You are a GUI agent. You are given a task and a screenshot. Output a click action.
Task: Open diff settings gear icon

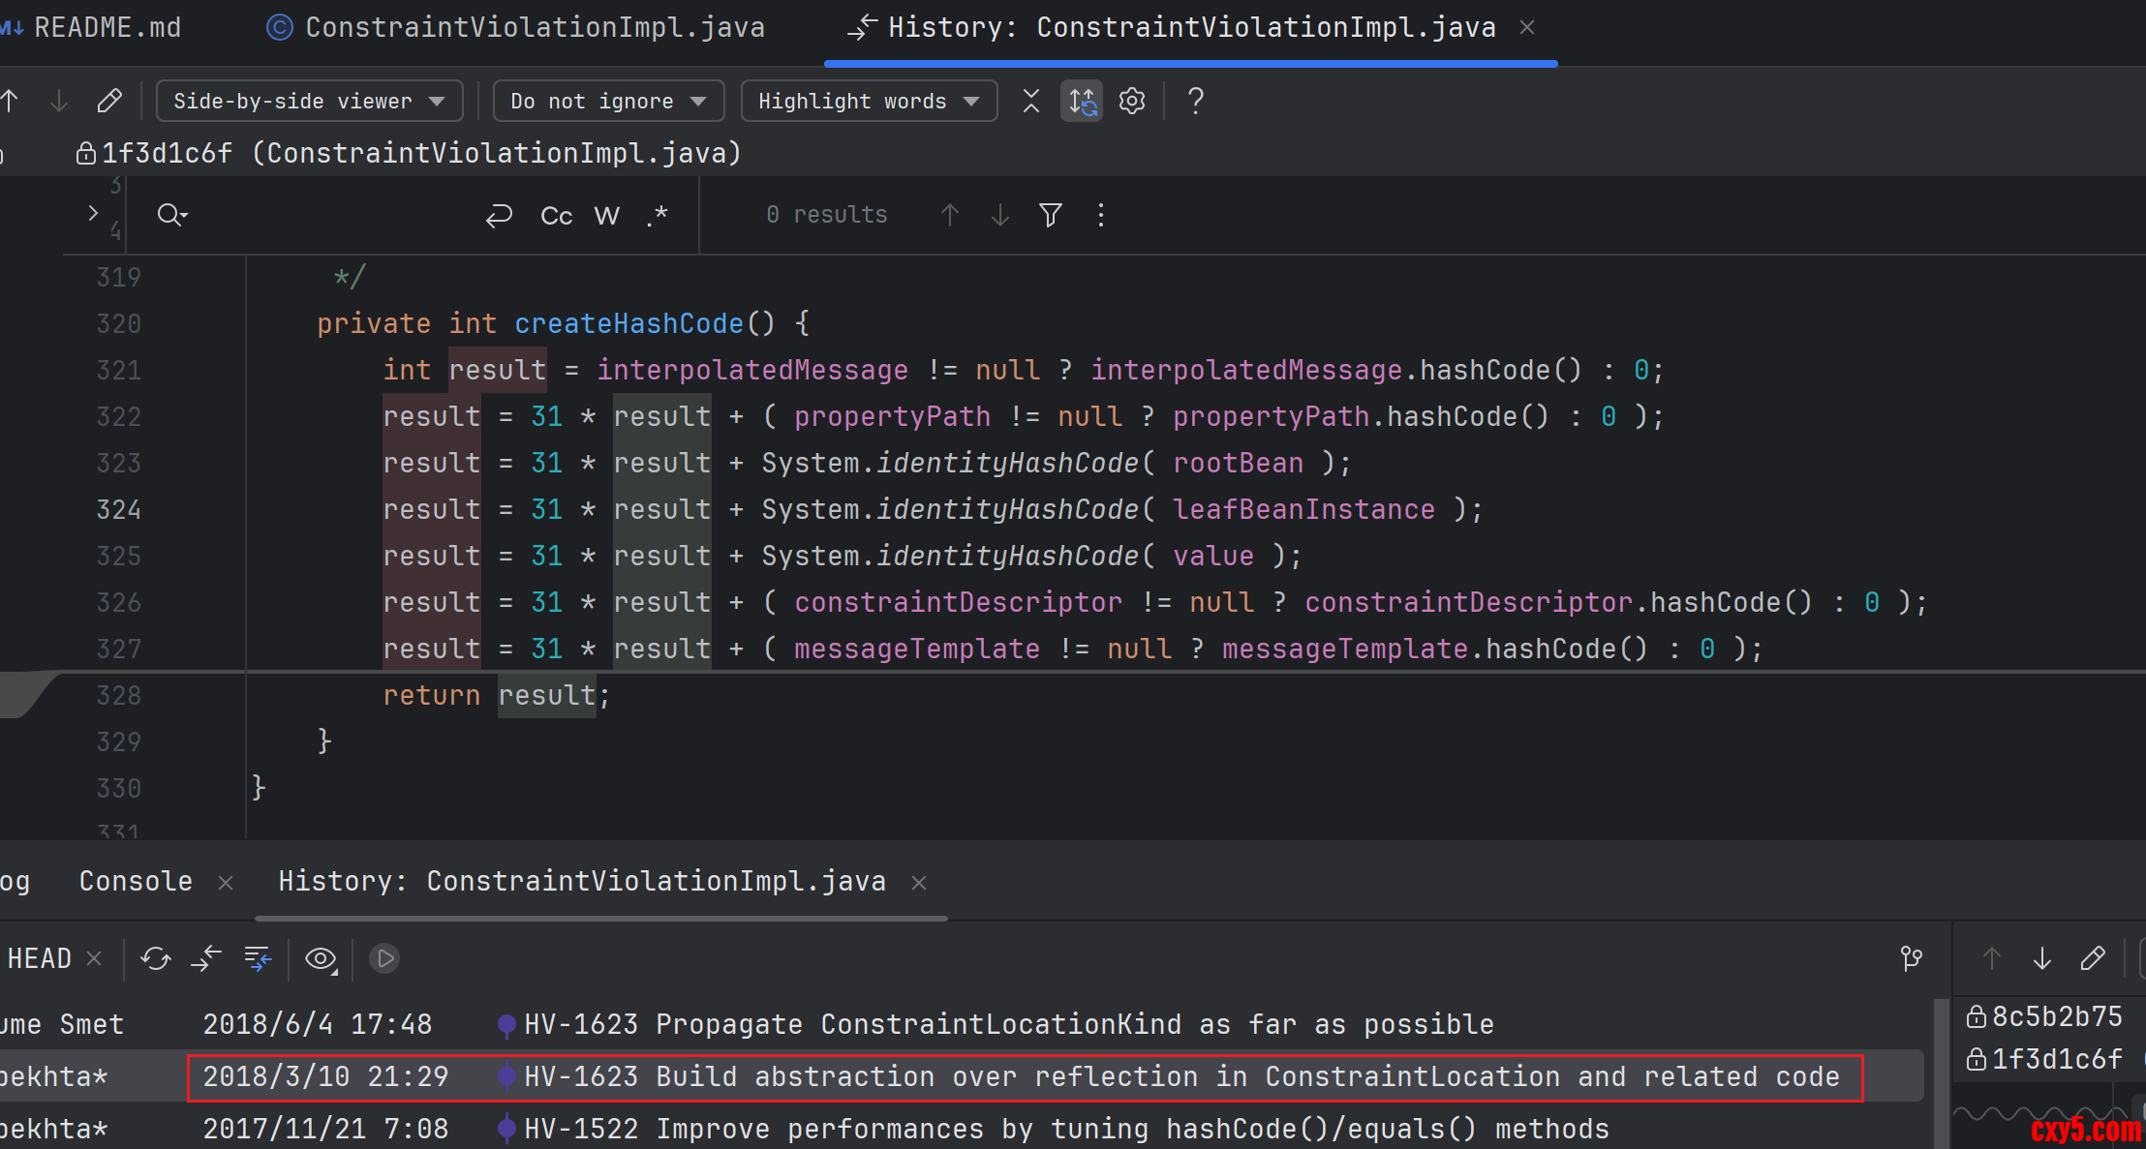(x=1132, y=101)
